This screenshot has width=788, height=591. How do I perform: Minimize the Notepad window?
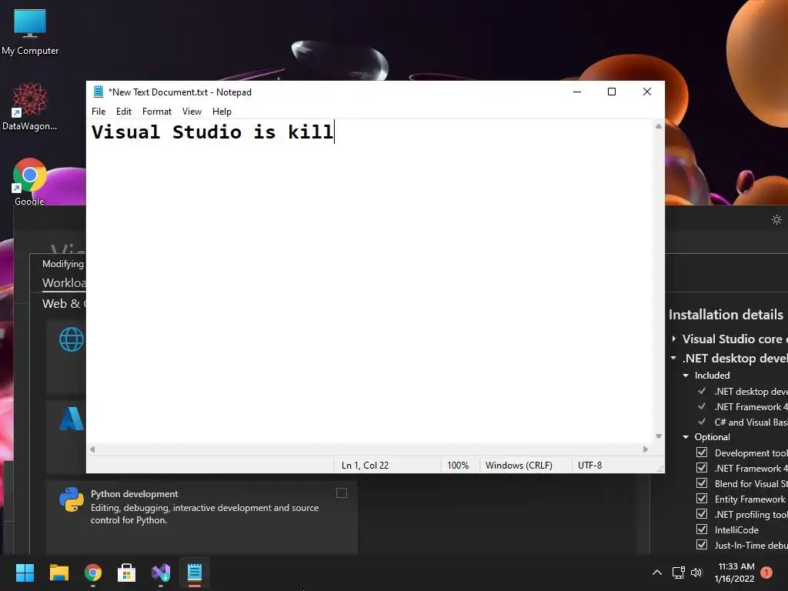click(577, 92)
